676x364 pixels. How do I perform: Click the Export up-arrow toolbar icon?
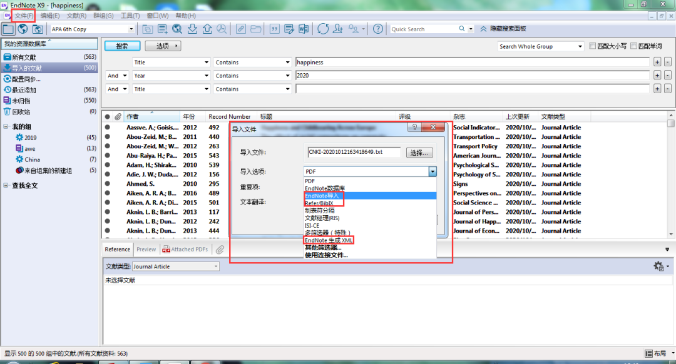click(207, 29)
